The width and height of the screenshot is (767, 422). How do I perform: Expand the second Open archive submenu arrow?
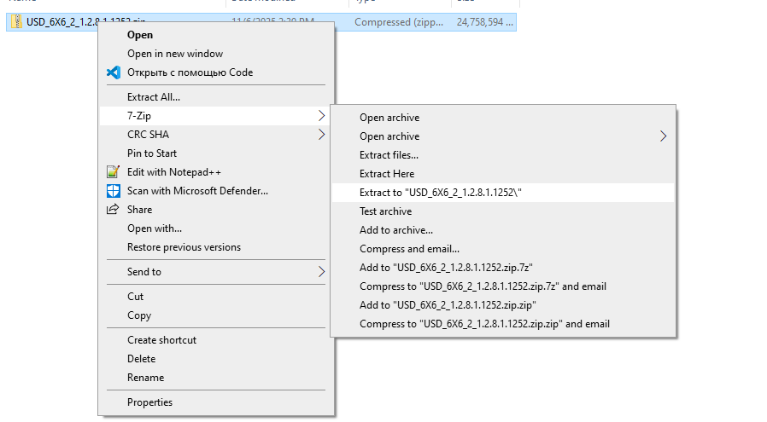(663, 136)
